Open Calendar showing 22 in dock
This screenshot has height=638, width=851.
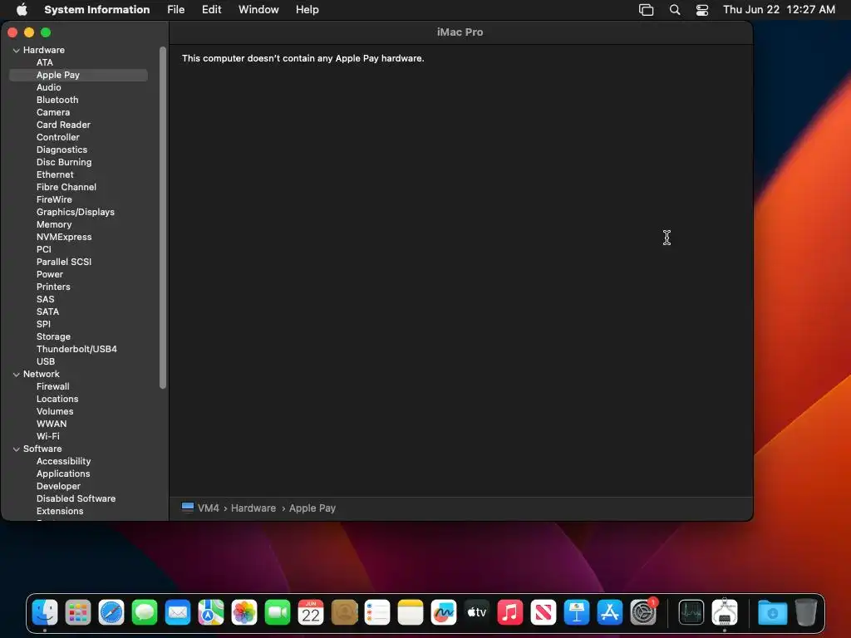point(311,612)
